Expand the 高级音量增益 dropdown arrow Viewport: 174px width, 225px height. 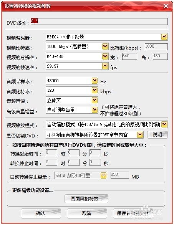click(x=94, y=110)
